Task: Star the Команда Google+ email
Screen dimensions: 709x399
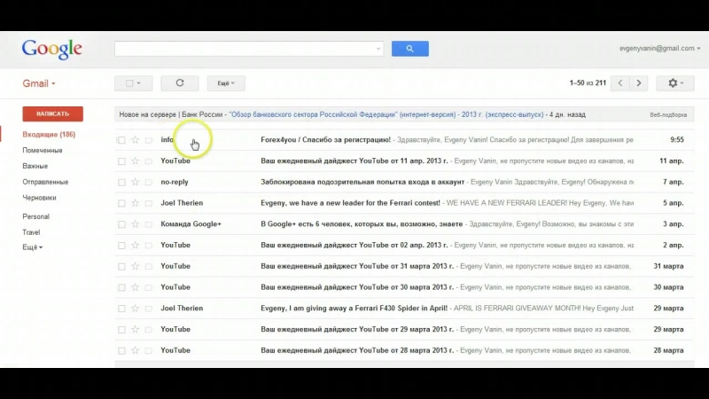Action: click(x=136, y=224)
